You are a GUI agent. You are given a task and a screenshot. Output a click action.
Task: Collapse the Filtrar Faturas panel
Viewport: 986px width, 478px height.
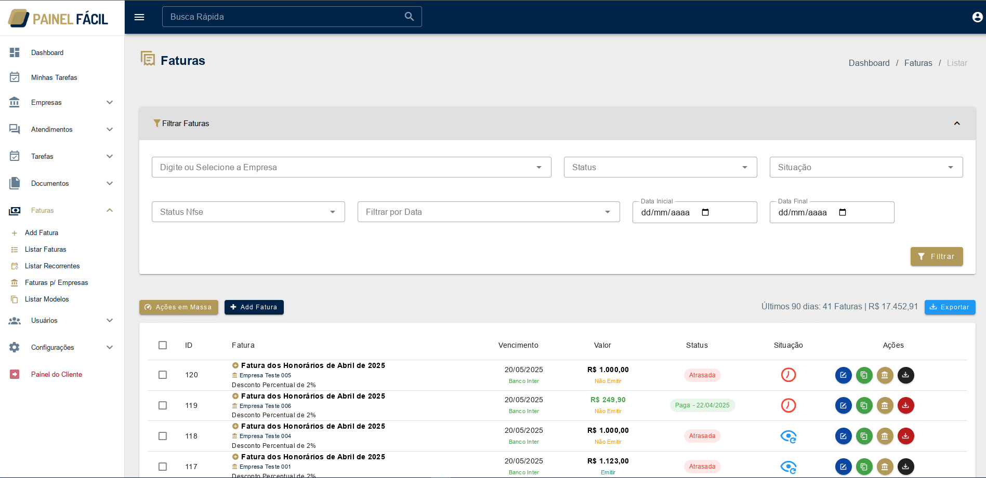point(956,124)
